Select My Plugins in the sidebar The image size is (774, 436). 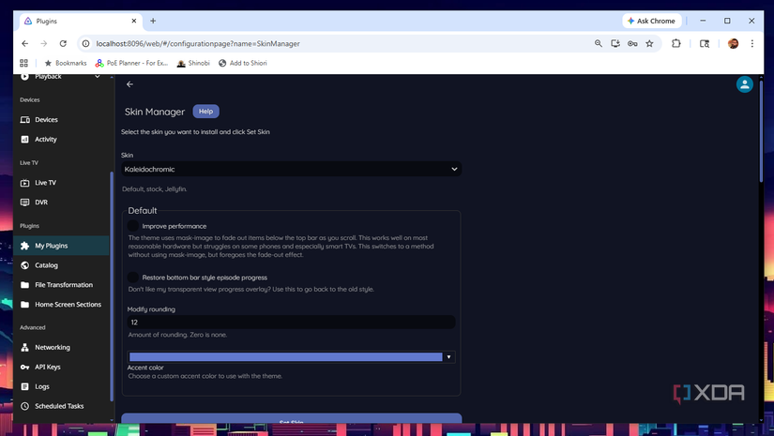(x=61, y=246)
